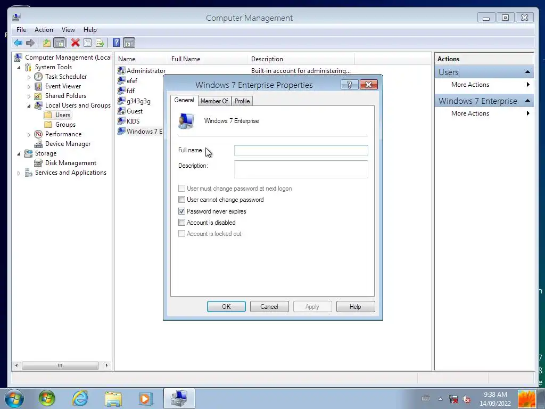545x409 pixels.
Task: Enable User cannot change password
Action: tap(181, 199)
